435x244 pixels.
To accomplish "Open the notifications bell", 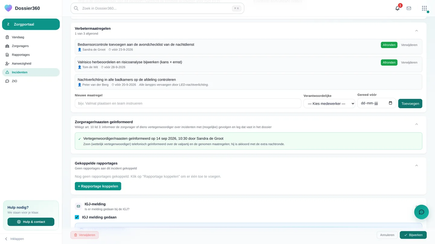I will [x=397, y=8].
